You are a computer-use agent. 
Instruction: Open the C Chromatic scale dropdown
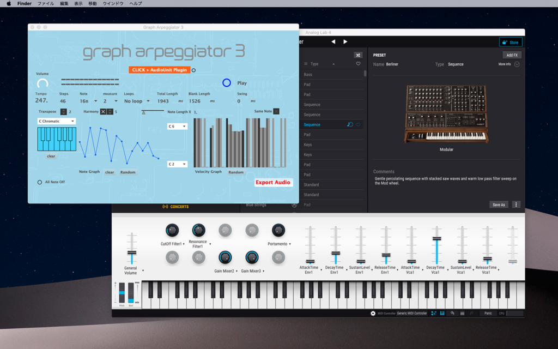pyautogui.click(x=57, y=121)
